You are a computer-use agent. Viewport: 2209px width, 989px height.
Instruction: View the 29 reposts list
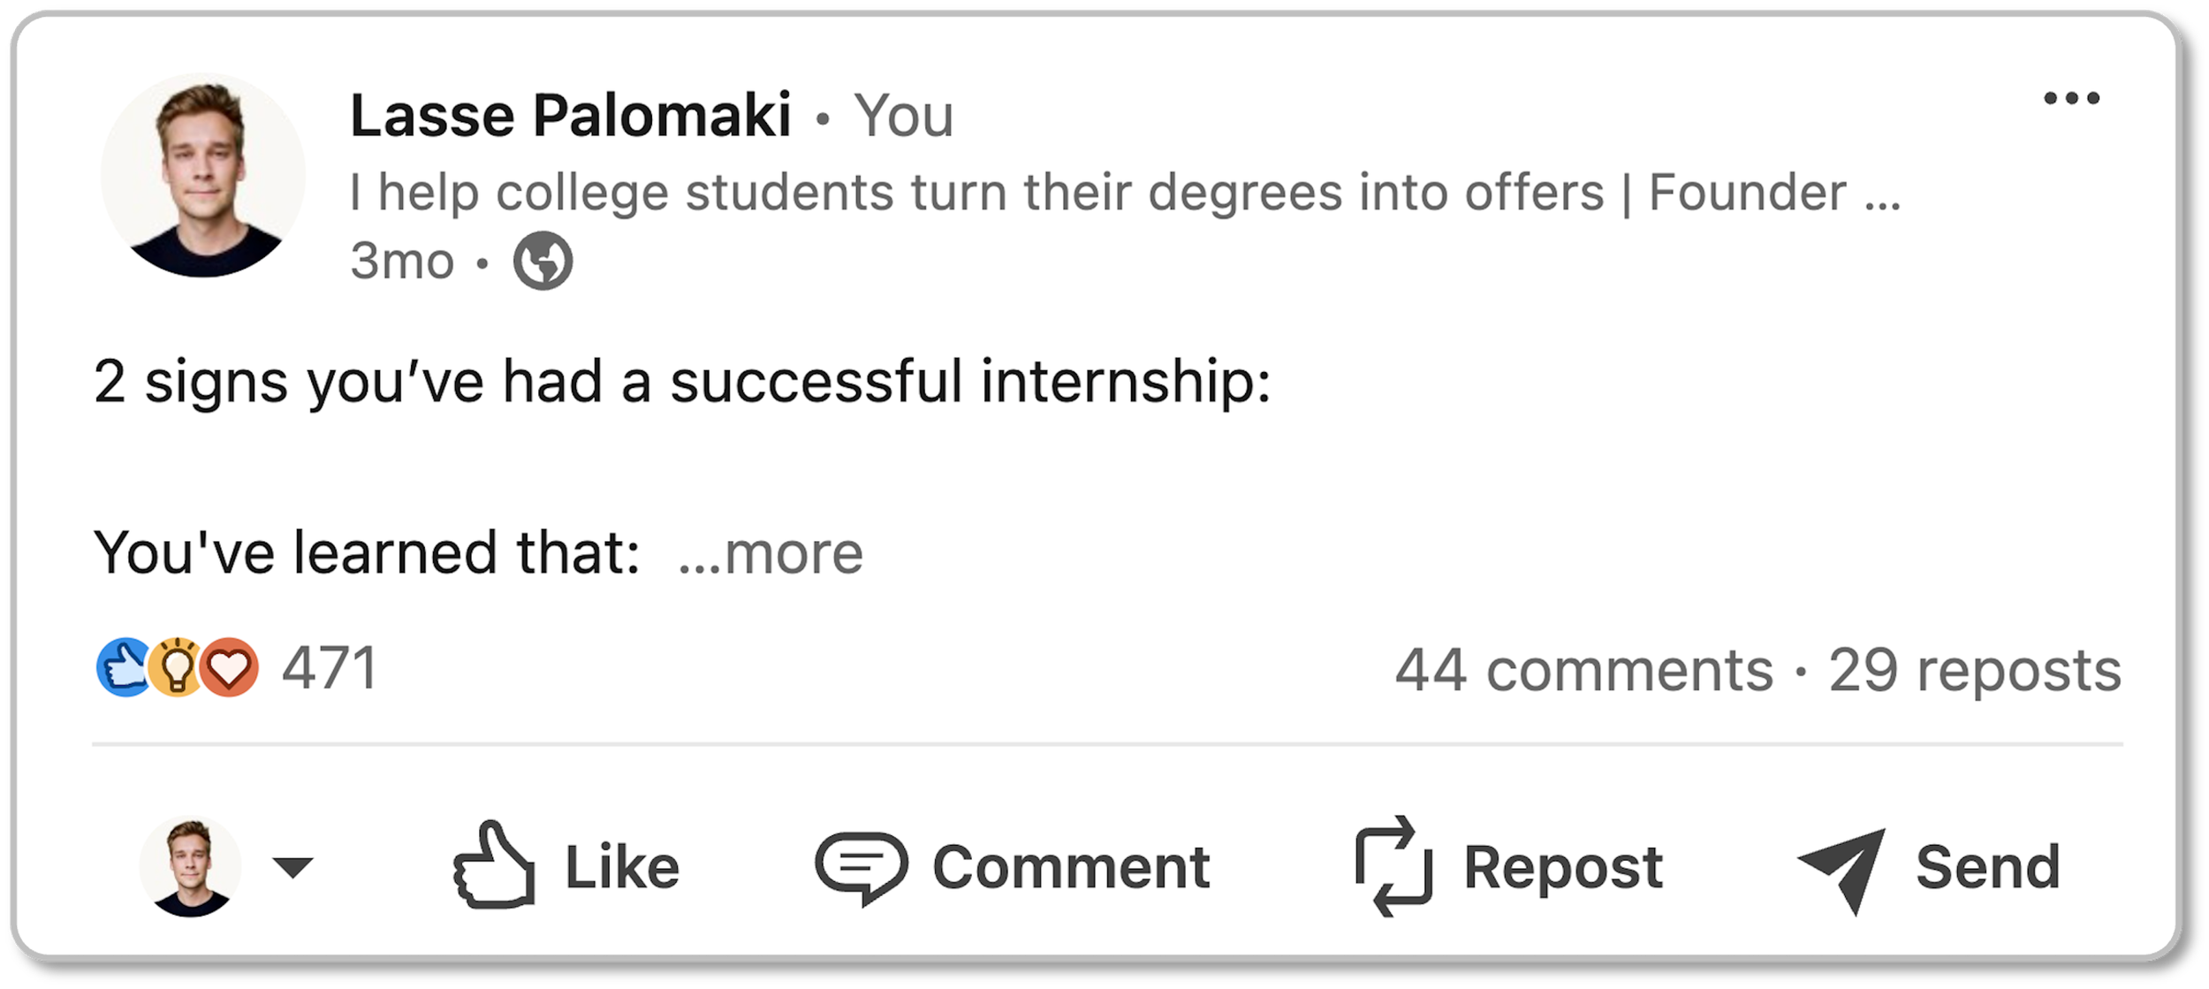(1974, 670)
